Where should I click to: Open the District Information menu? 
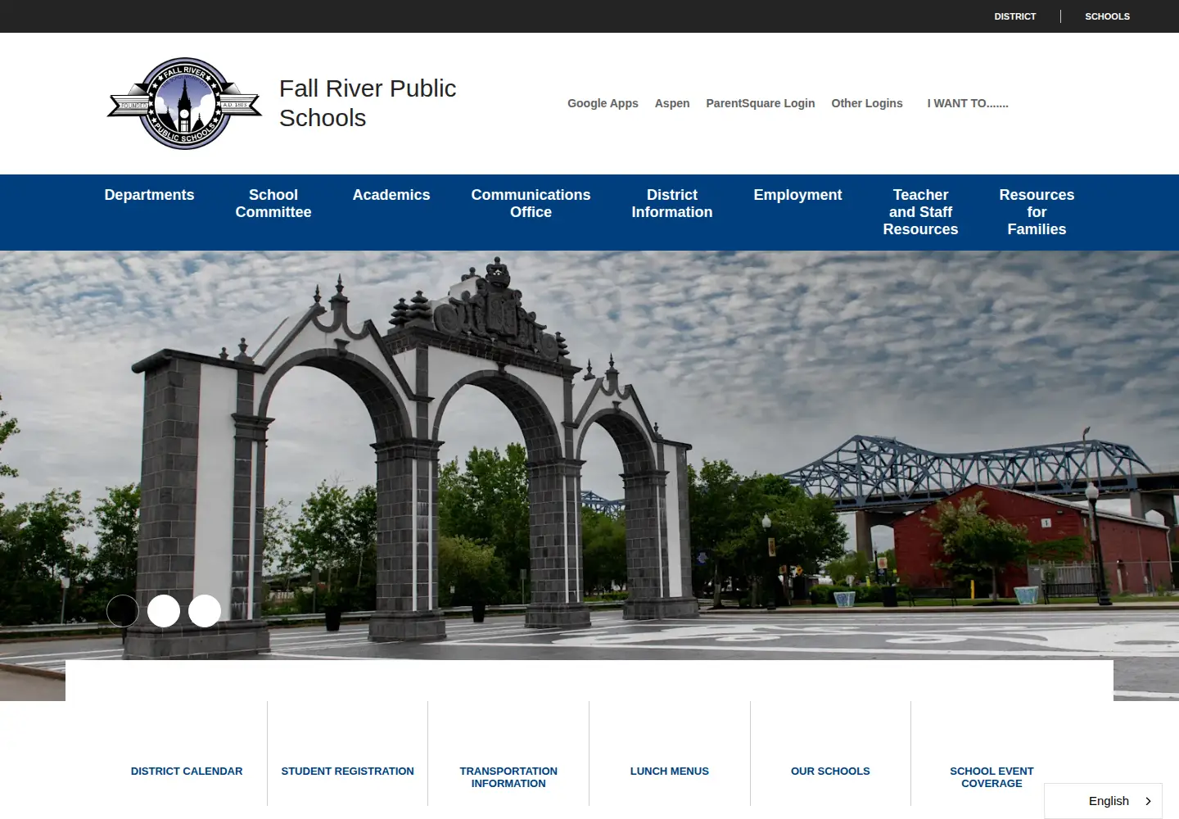[672, 204]
